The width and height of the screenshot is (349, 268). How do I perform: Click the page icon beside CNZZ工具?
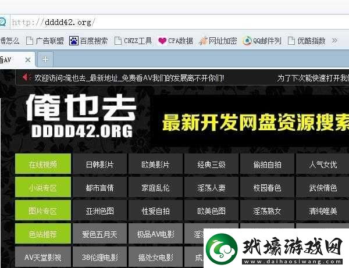117,41
